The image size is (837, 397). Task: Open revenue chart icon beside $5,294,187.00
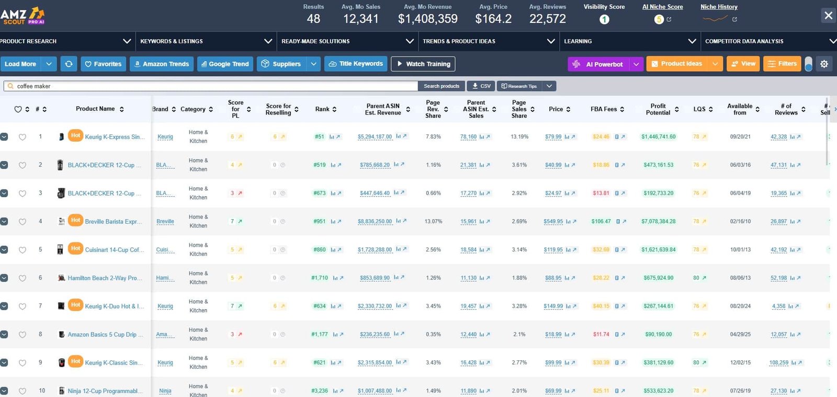click(x=398, y=136)
